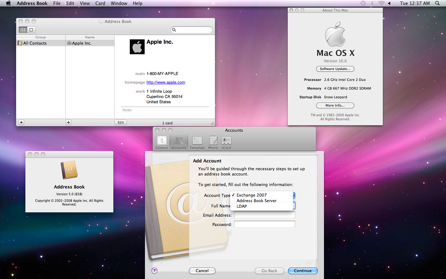Open the Address Book application menu
446x279 pixels.
tap(32, 3)
